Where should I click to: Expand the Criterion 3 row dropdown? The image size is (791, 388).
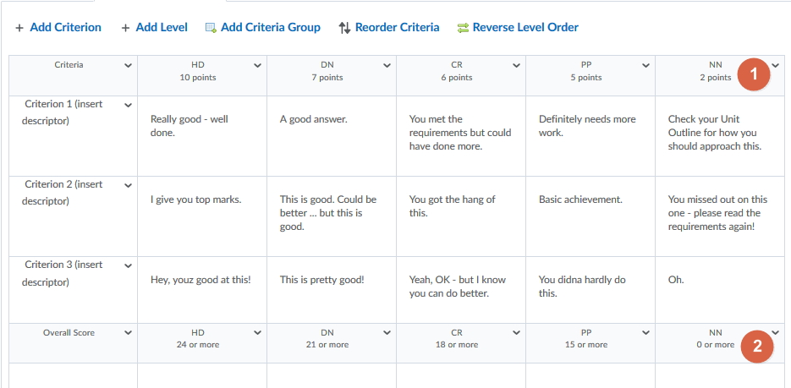[x=128, y=265]
